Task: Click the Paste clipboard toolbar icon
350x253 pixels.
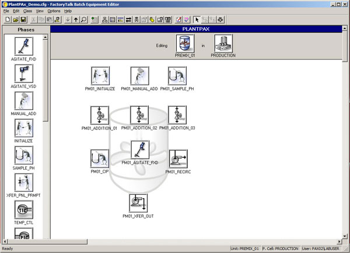Action: click(50, 20)
